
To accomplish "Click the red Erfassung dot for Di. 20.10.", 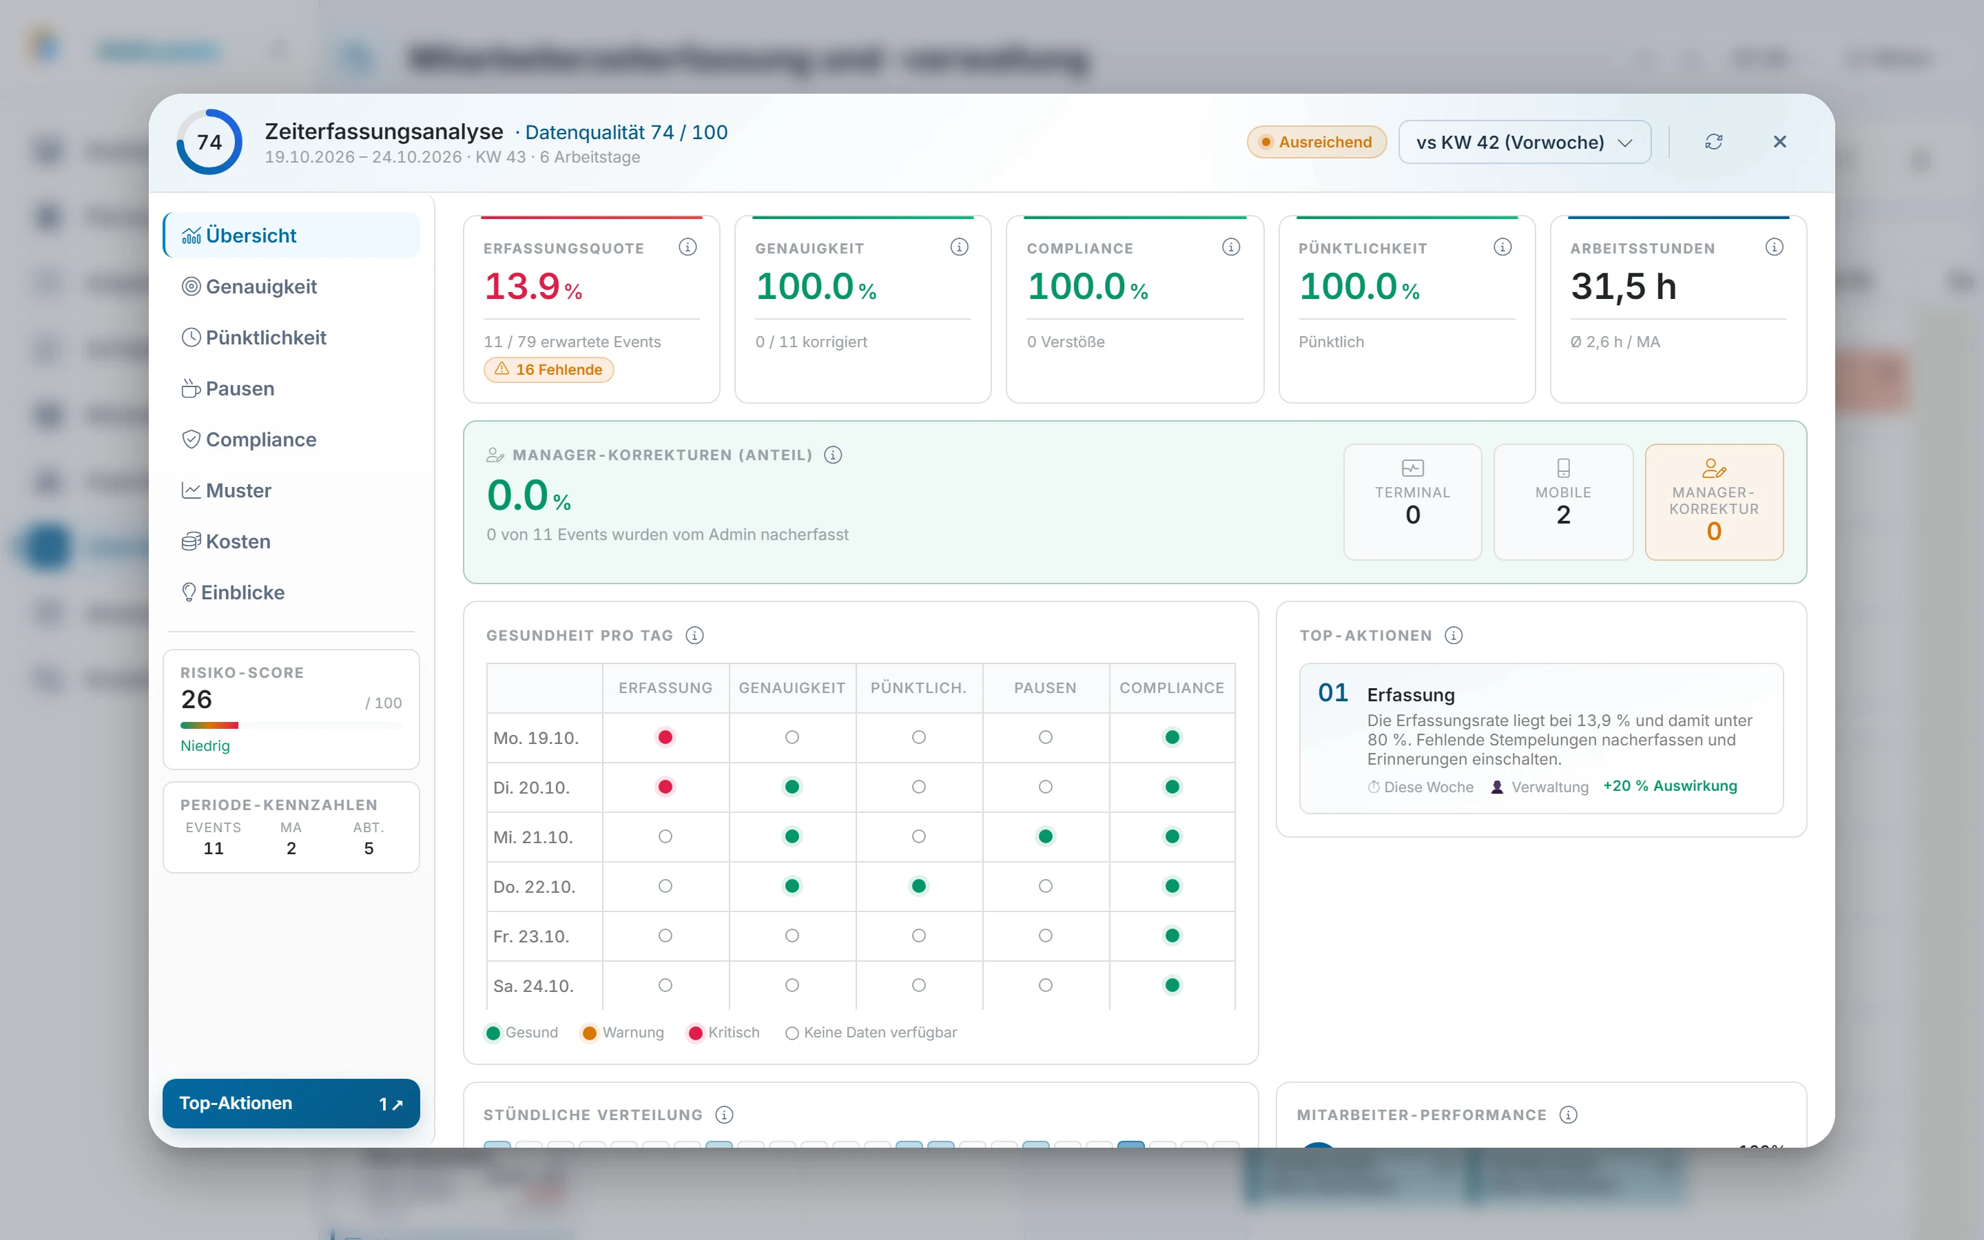I will (x=665, y=787).
